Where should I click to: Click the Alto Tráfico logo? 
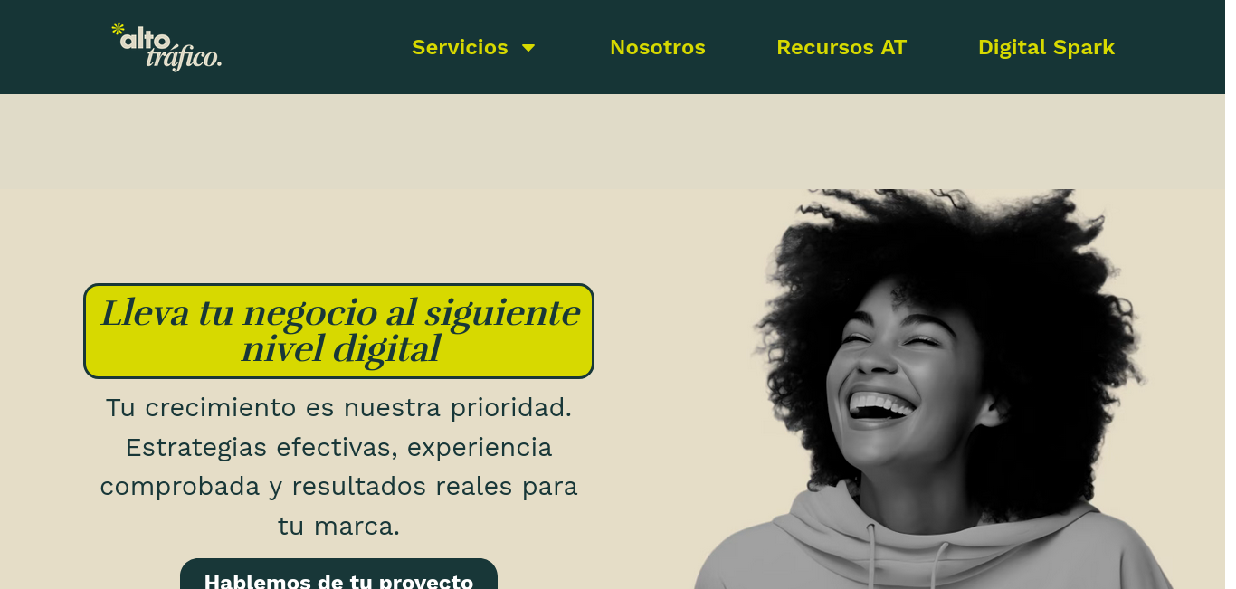point(166,47)
